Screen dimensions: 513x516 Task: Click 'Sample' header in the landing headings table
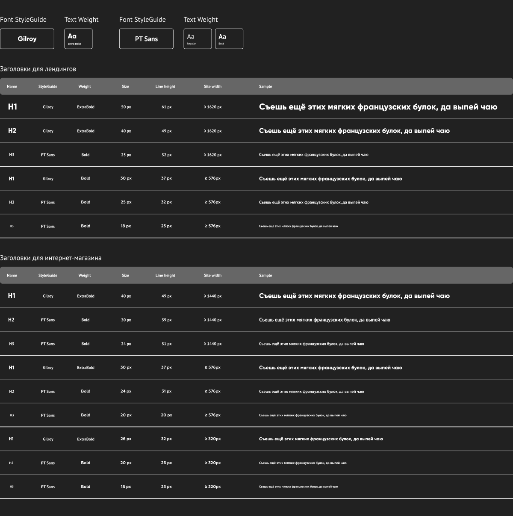[265, 86]
